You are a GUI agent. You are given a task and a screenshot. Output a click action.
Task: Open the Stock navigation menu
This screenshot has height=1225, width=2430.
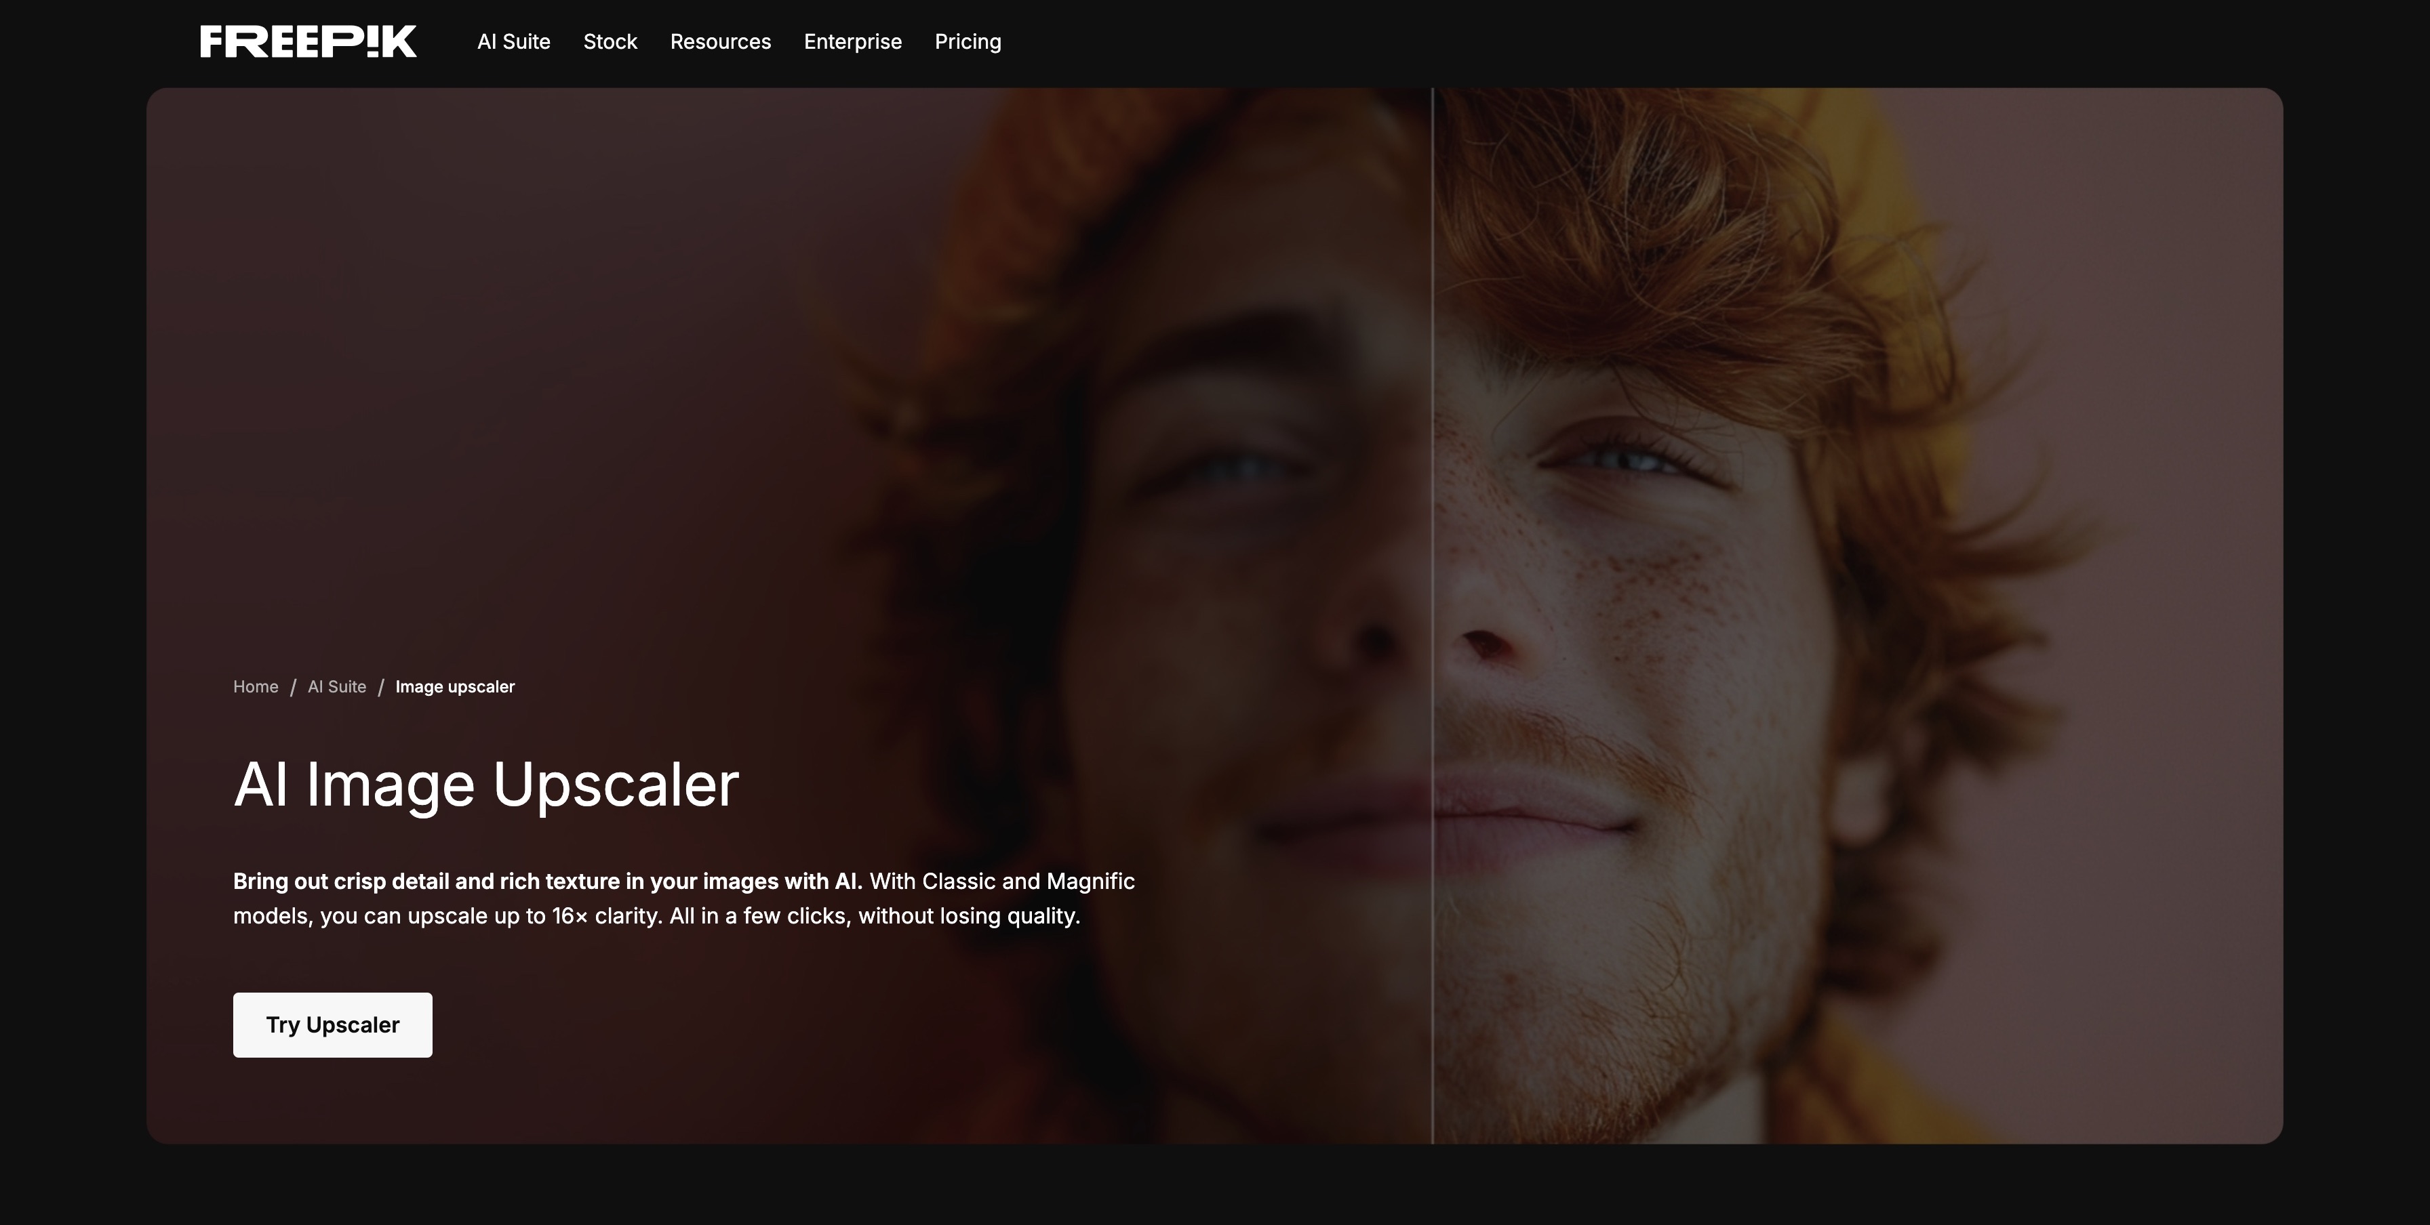(x=610, y=41)
